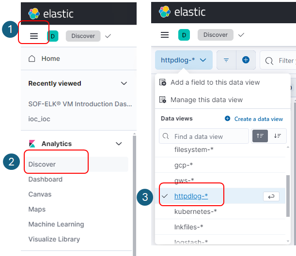This screenshot has height=256, width=296.
Task: Choose the kubernetes-* data view
Action: [x=196, y=211]
